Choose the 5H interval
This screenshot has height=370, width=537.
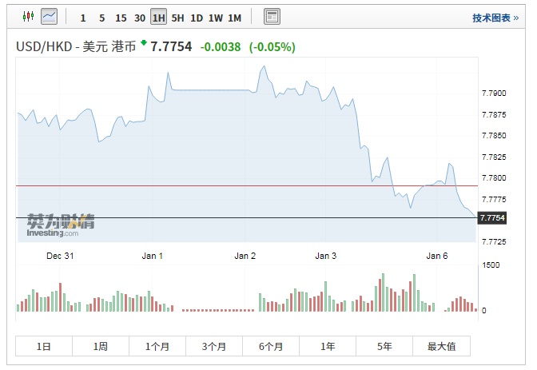(177, 18)
